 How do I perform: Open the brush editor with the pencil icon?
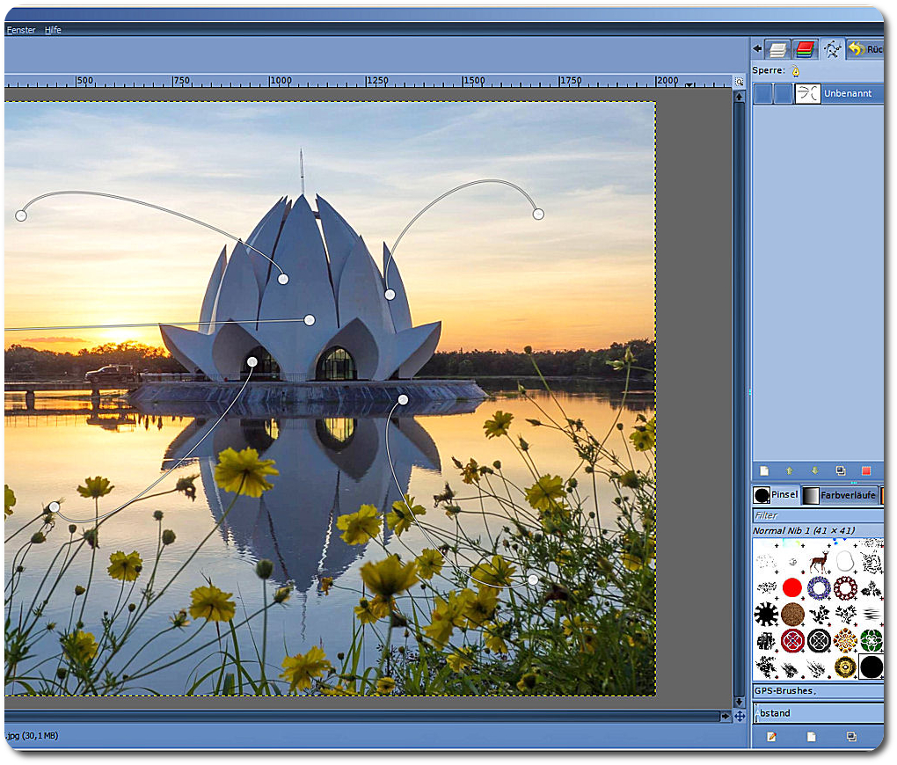771,737
